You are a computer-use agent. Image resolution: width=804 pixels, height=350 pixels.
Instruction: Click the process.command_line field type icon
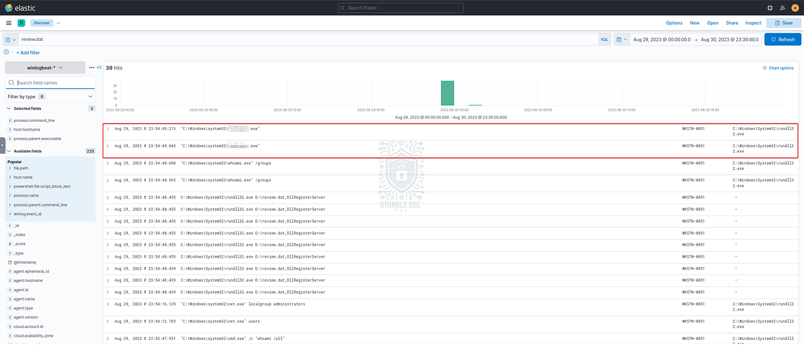point(9,120)
